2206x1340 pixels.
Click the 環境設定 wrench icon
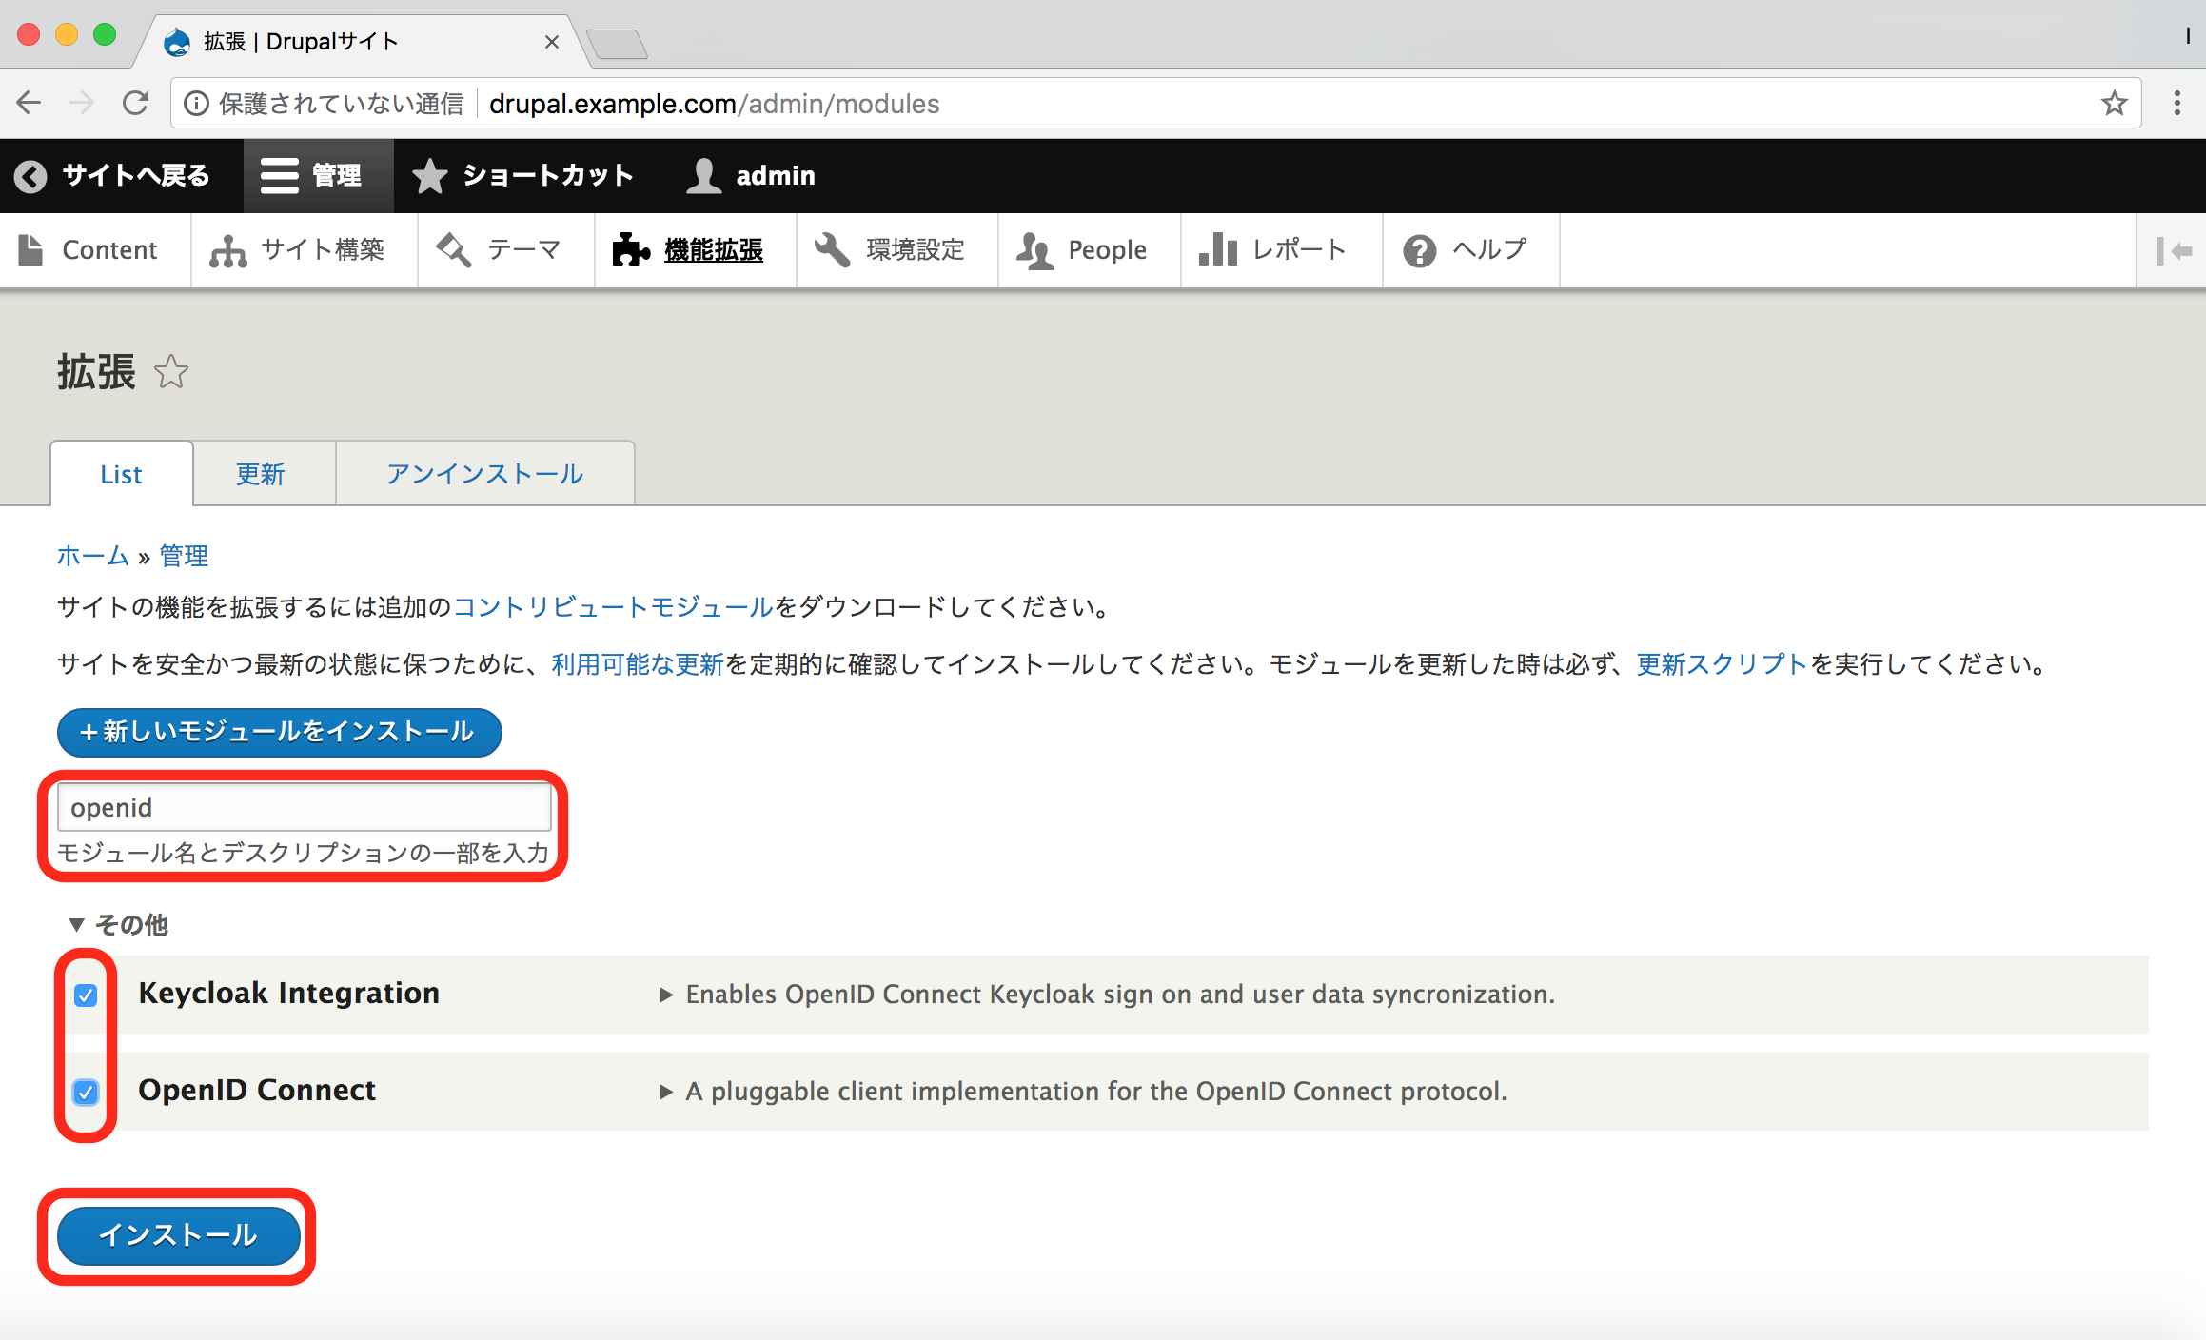point(832,250)
